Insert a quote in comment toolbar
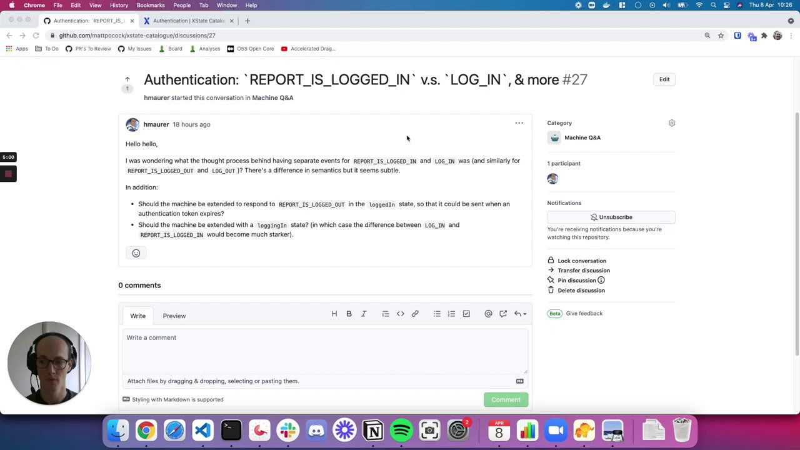This screenshot has width=800, height=450. (x=386, y=314)
